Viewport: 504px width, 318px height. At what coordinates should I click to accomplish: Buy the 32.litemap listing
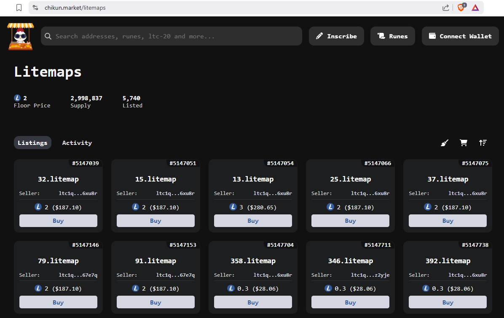click(58, 220)
